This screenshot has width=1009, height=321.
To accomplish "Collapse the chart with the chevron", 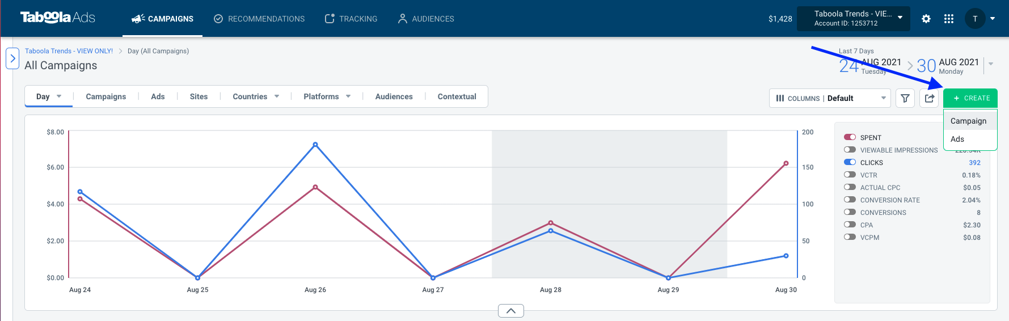I will [x=511, y=311].
